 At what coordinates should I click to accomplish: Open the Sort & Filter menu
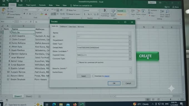[162, 13]
